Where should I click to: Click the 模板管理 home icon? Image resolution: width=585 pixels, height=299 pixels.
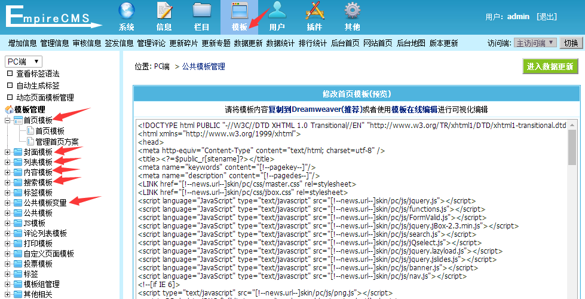coord(10,110)
